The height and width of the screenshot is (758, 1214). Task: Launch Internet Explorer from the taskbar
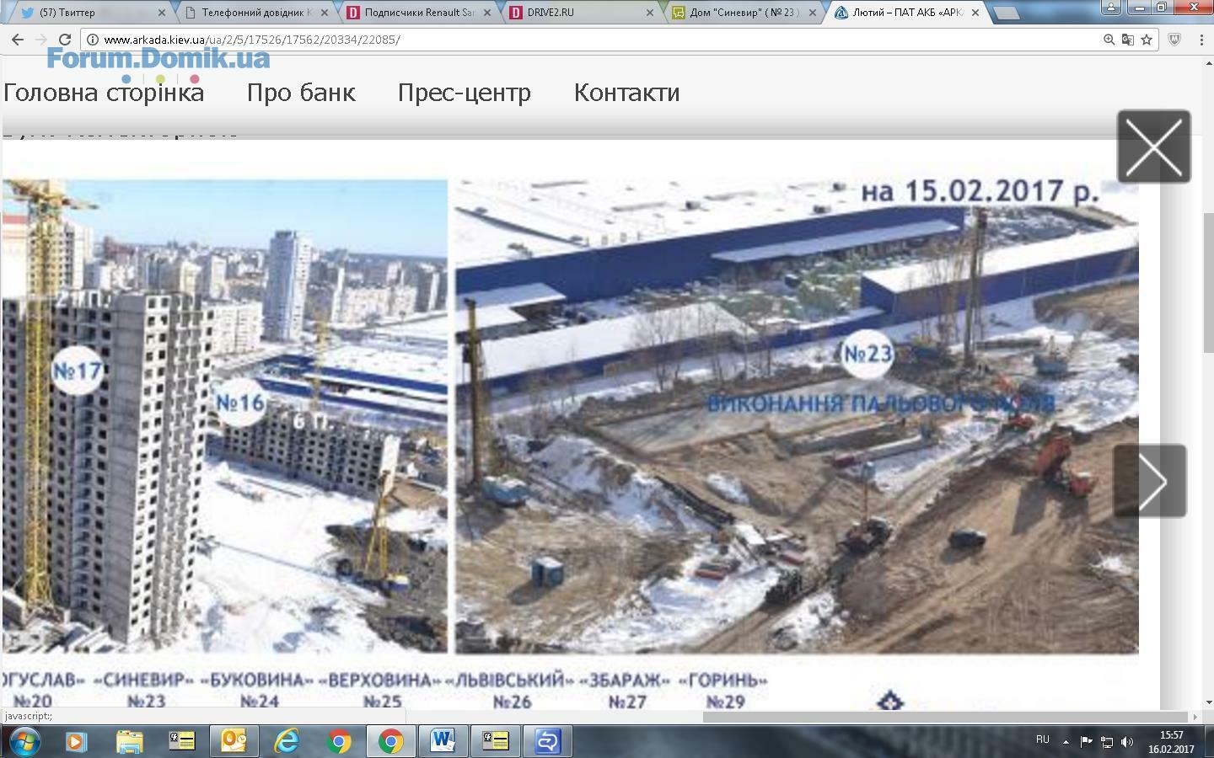point(287,741)
